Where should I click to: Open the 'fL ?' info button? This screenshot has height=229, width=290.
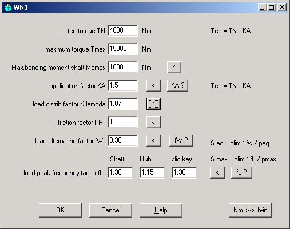tap(241, 172)
